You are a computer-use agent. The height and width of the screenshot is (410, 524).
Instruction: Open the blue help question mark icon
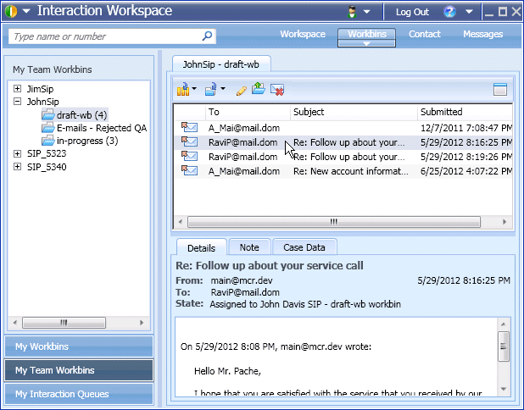(449, 12)
